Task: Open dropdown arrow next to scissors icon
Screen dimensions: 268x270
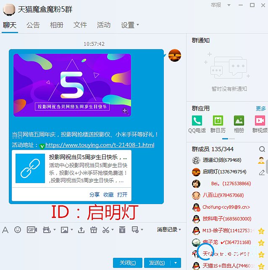Action: pos(113,230)
